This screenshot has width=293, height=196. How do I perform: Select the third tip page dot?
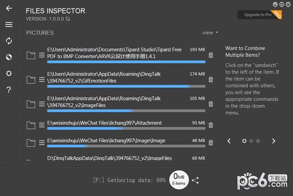coord(258,141)
